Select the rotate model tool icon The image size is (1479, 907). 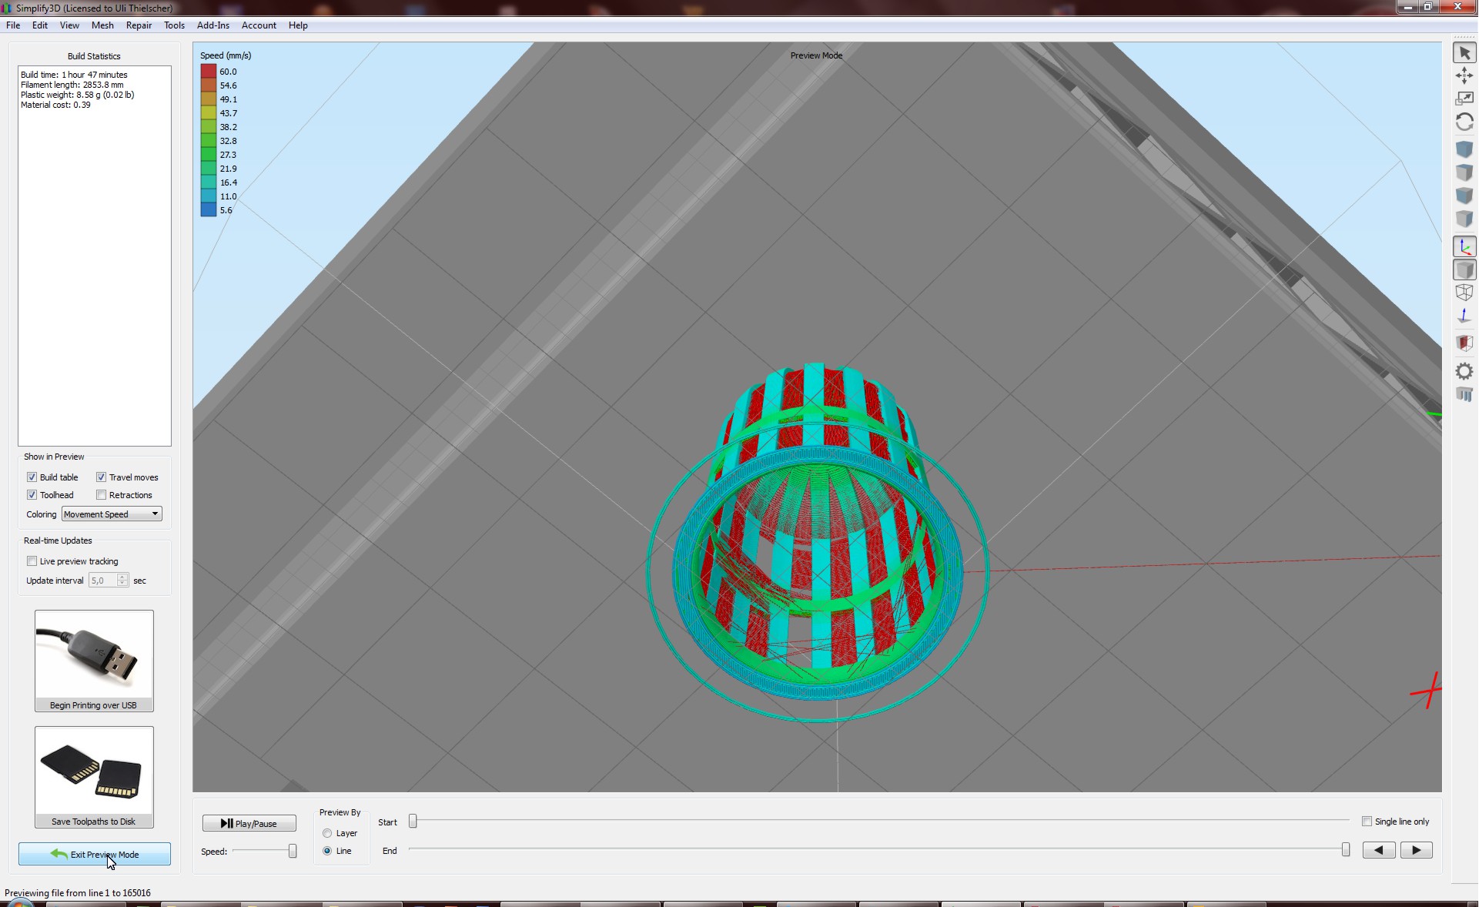pos(1464,122)
